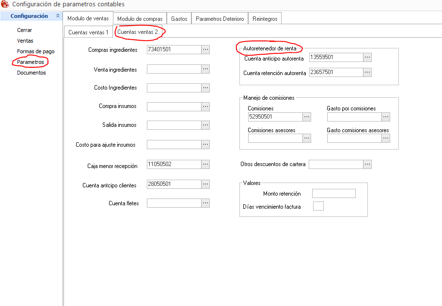Open the Gastos tab
The image size is (442, 306).
[179, 18]
